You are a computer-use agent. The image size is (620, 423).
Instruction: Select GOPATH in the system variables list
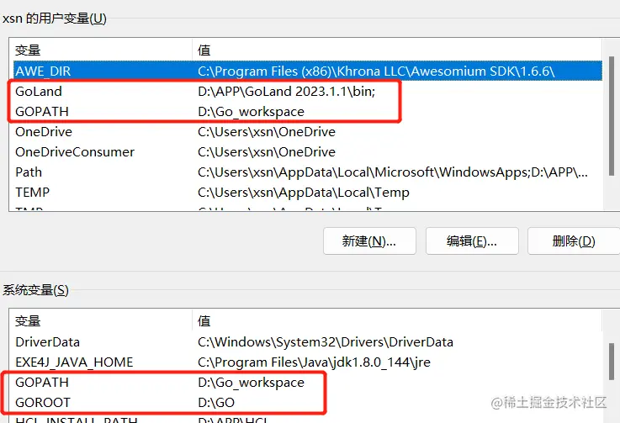tap(42, 383)
